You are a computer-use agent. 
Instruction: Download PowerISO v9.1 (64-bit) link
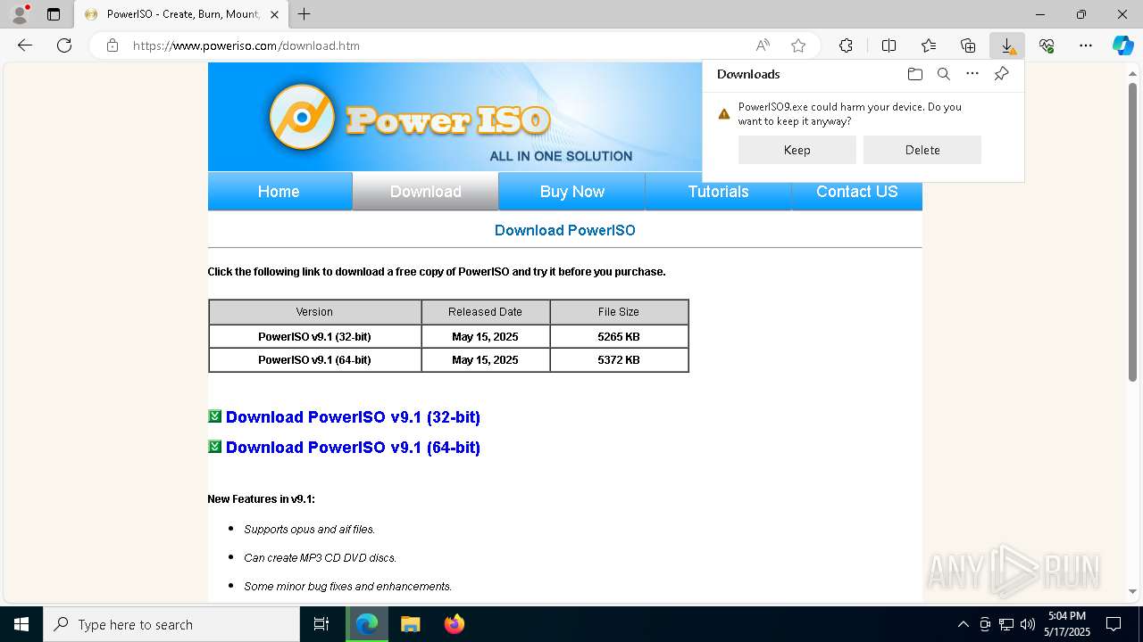point(353,448)
